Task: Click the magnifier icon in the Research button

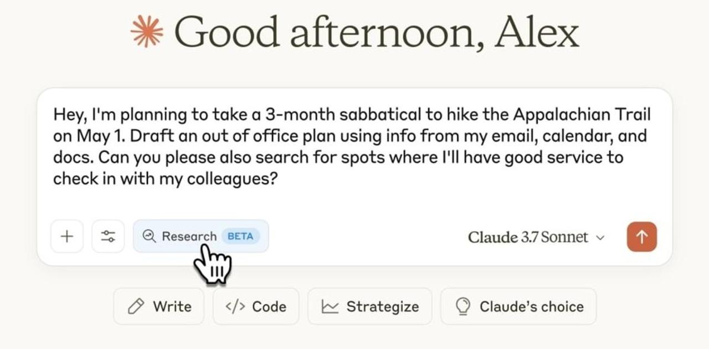Action: 149,237
